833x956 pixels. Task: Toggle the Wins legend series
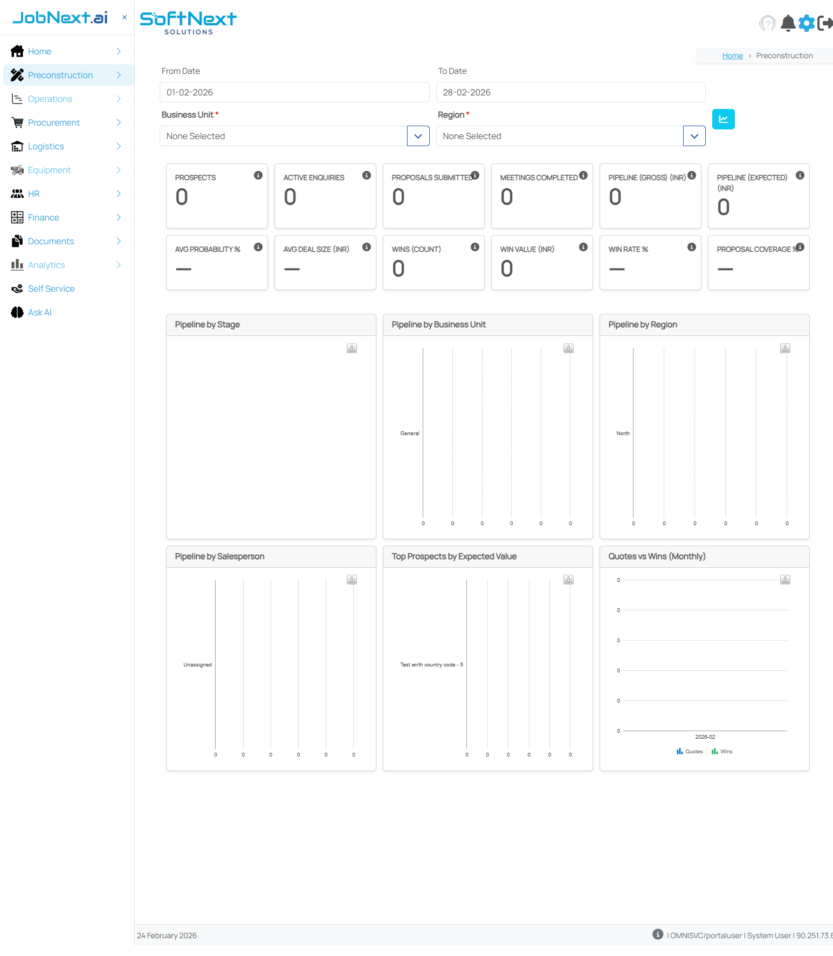tap(722, 751)
